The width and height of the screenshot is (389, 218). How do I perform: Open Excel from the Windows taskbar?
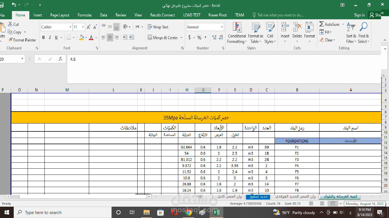[x=216, y=212]
